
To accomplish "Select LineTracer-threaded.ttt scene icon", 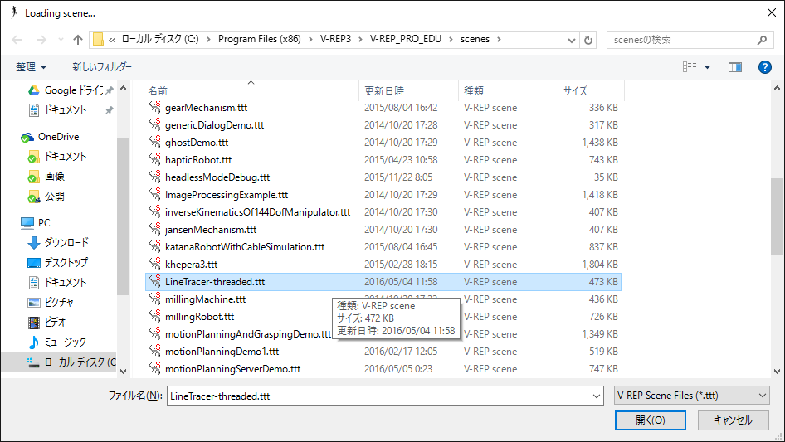I will click(x=154, y=281).
